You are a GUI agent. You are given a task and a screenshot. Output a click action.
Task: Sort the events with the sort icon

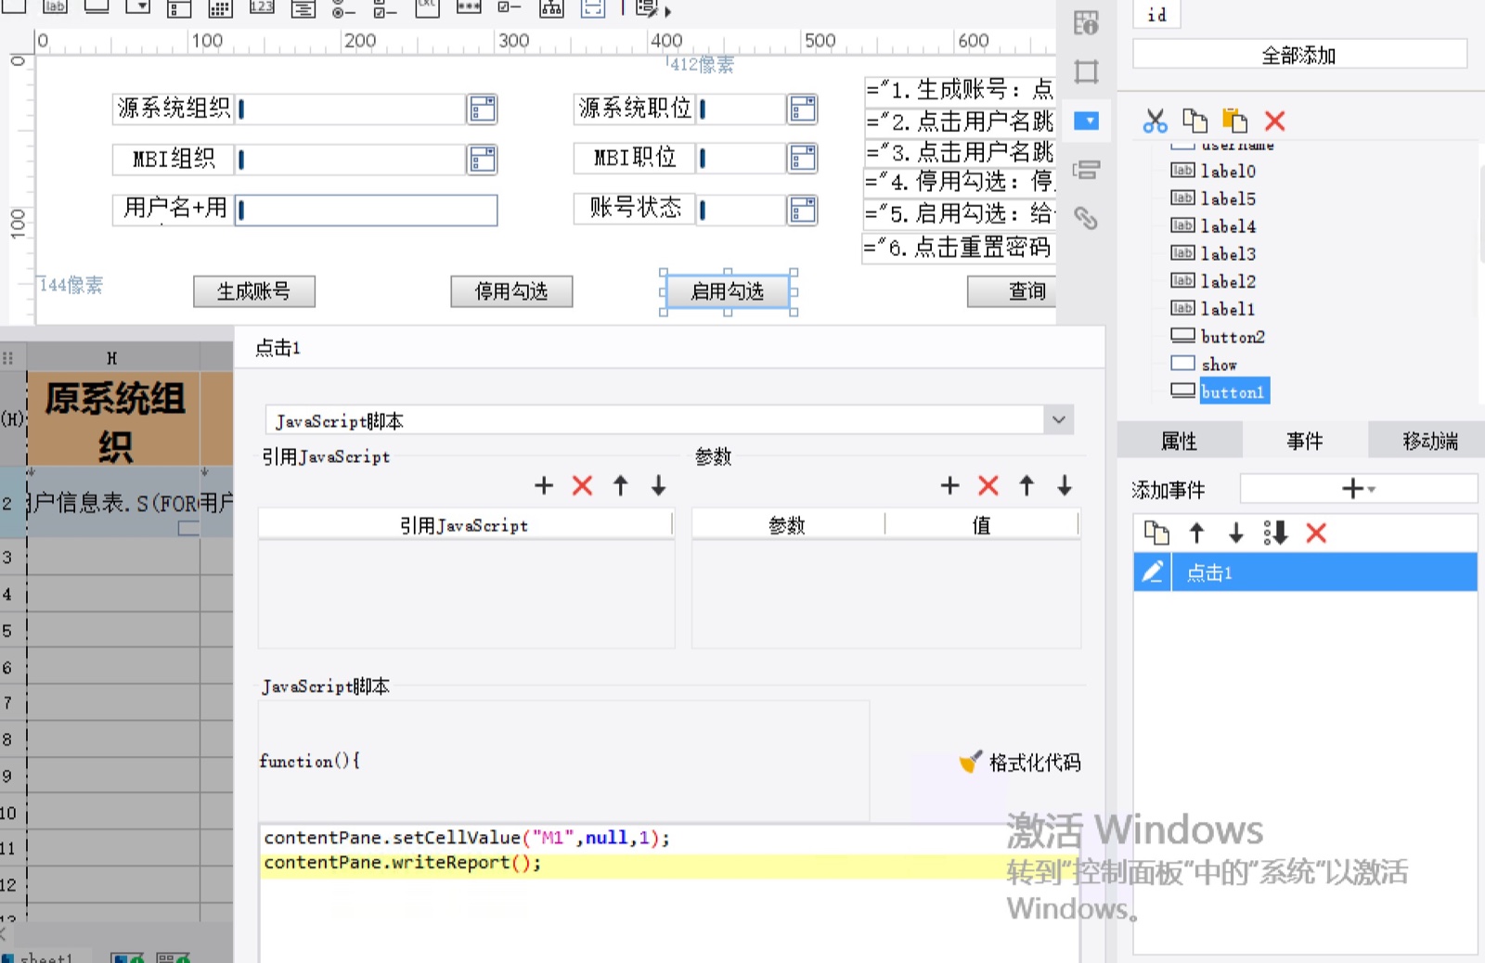point(1275,533)
